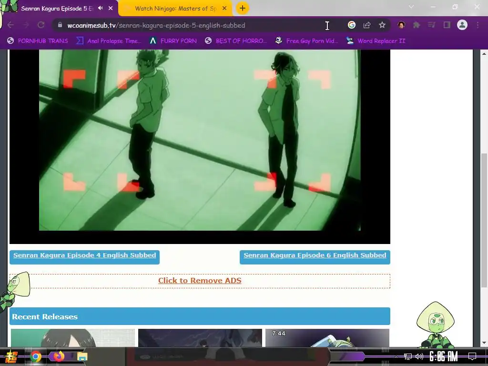Open File Explorer from the taskbar
Screen dimensions: 488x366
pos(82,356)
